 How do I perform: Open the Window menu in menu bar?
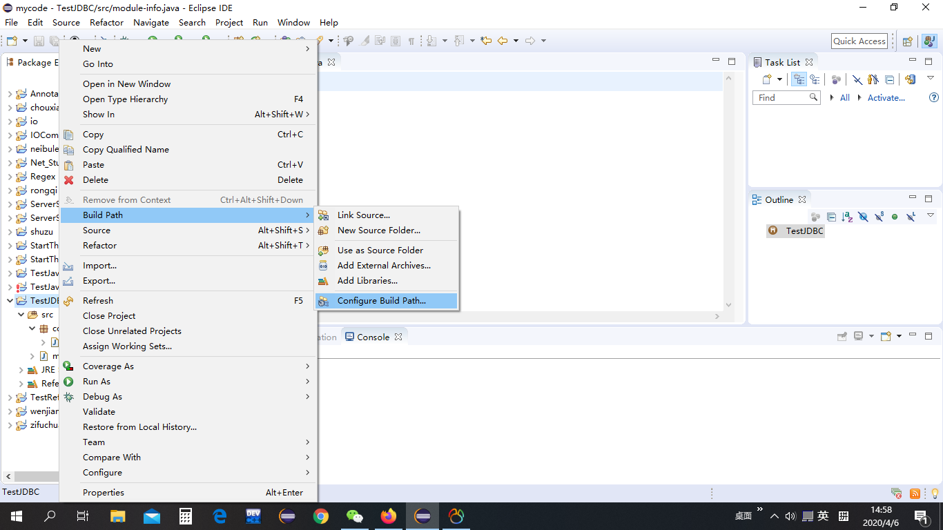tap(293, 22)
